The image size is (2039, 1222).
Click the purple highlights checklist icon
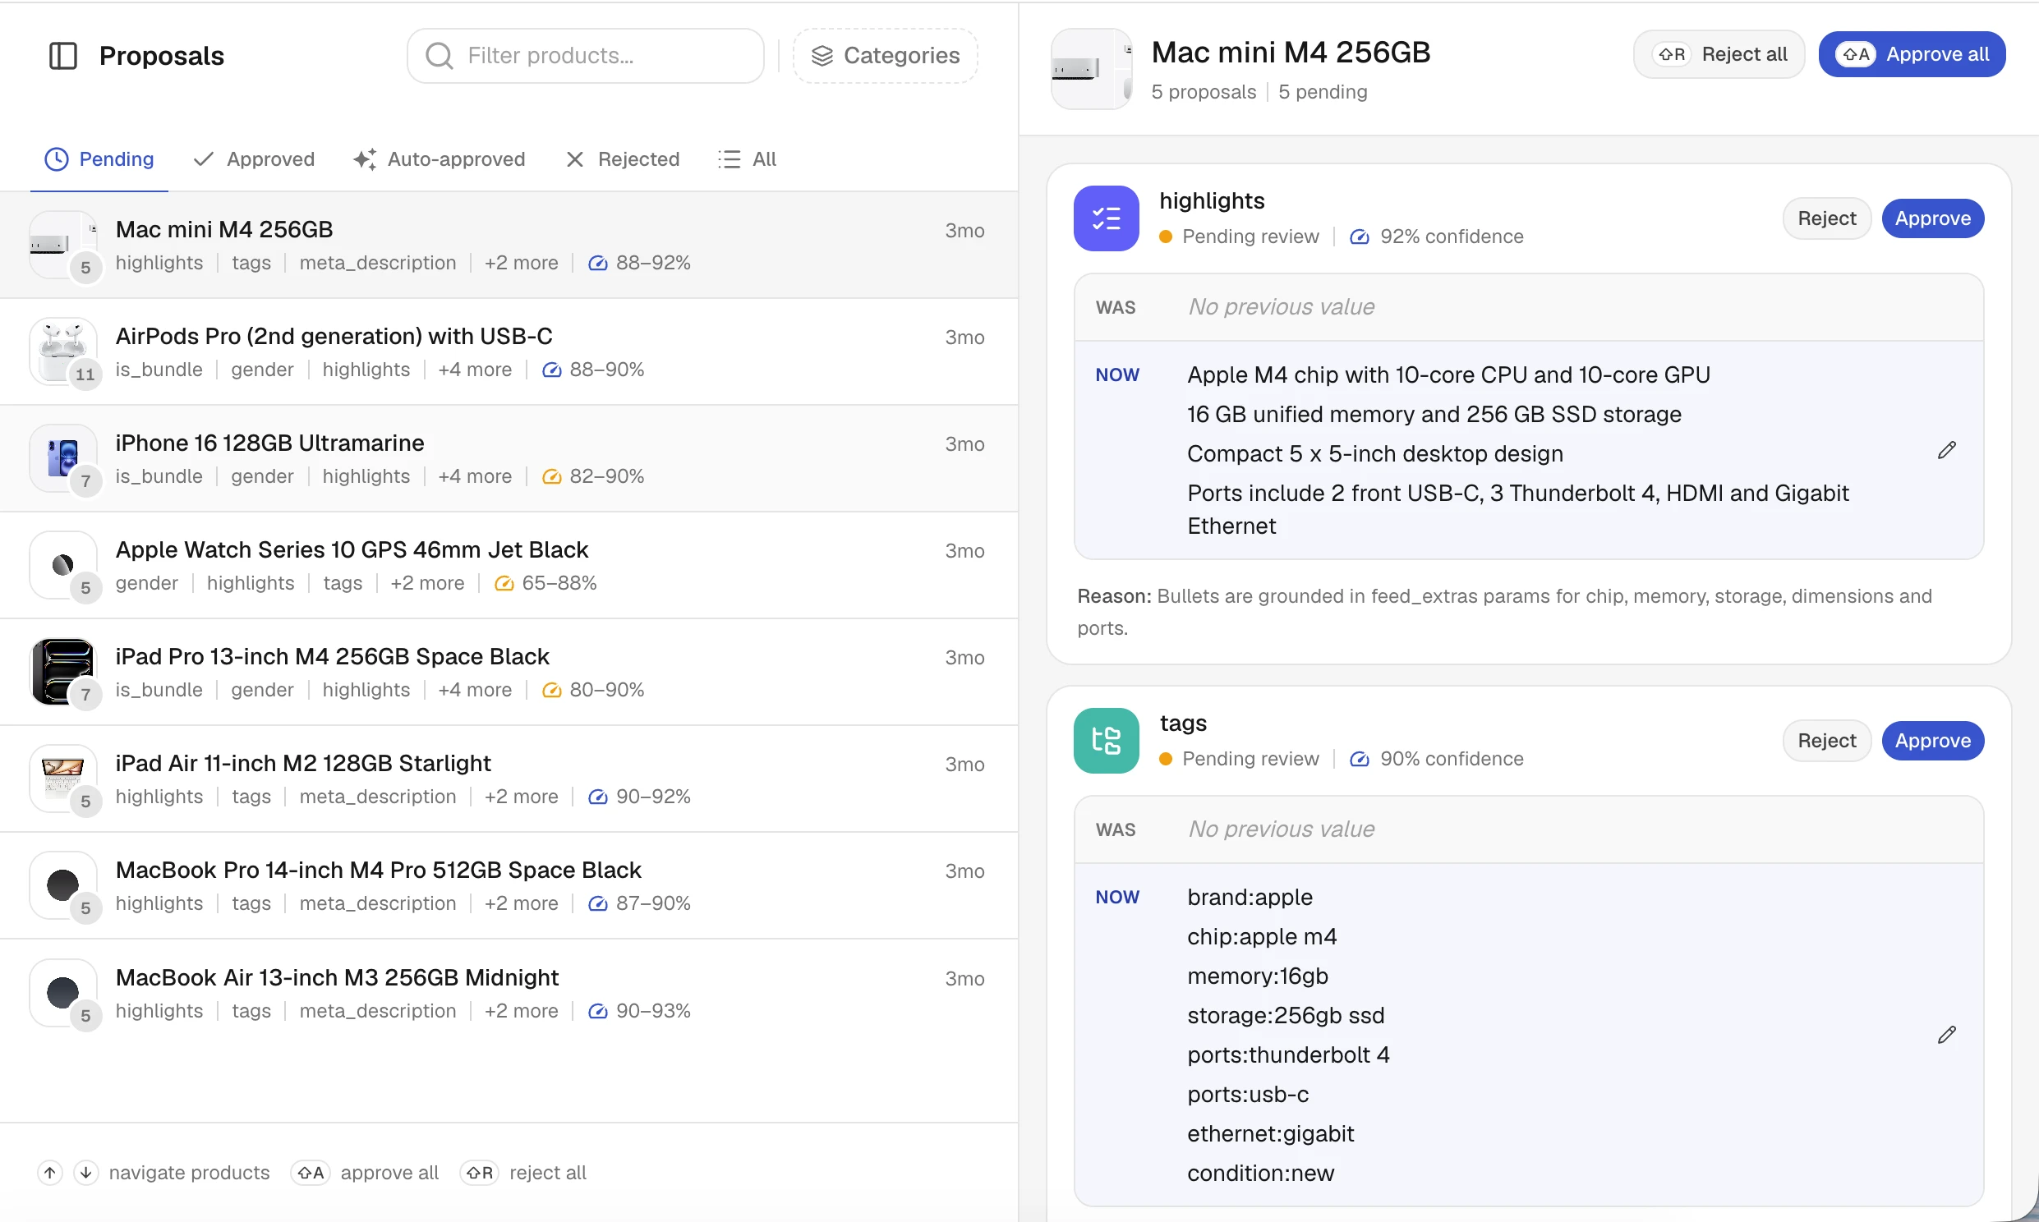pyautogui.click(x=1106, y=218)
